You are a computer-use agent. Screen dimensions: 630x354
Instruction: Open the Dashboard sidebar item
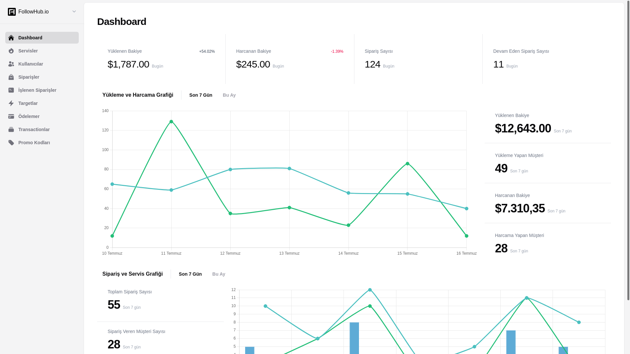tap(42, 38)
